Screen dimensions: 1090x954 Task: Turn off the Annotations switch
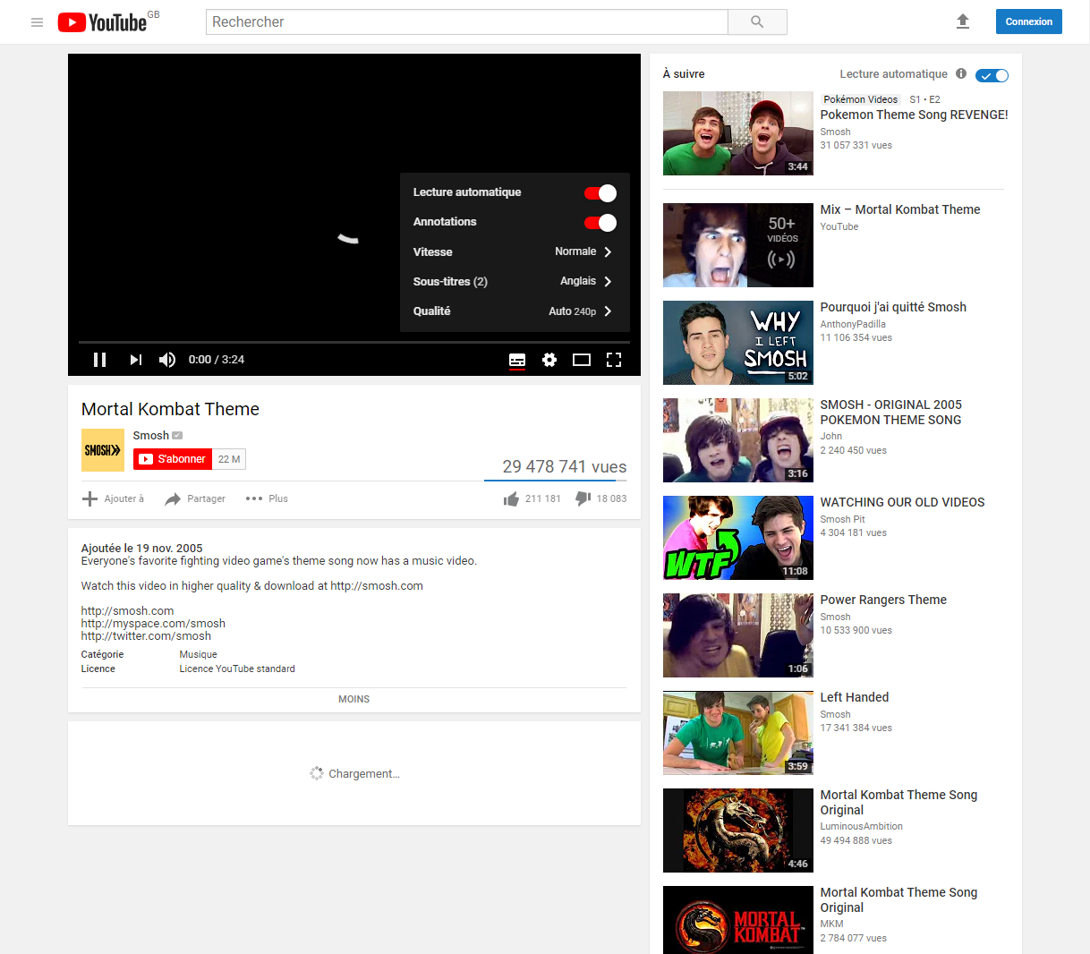point(600,223)
